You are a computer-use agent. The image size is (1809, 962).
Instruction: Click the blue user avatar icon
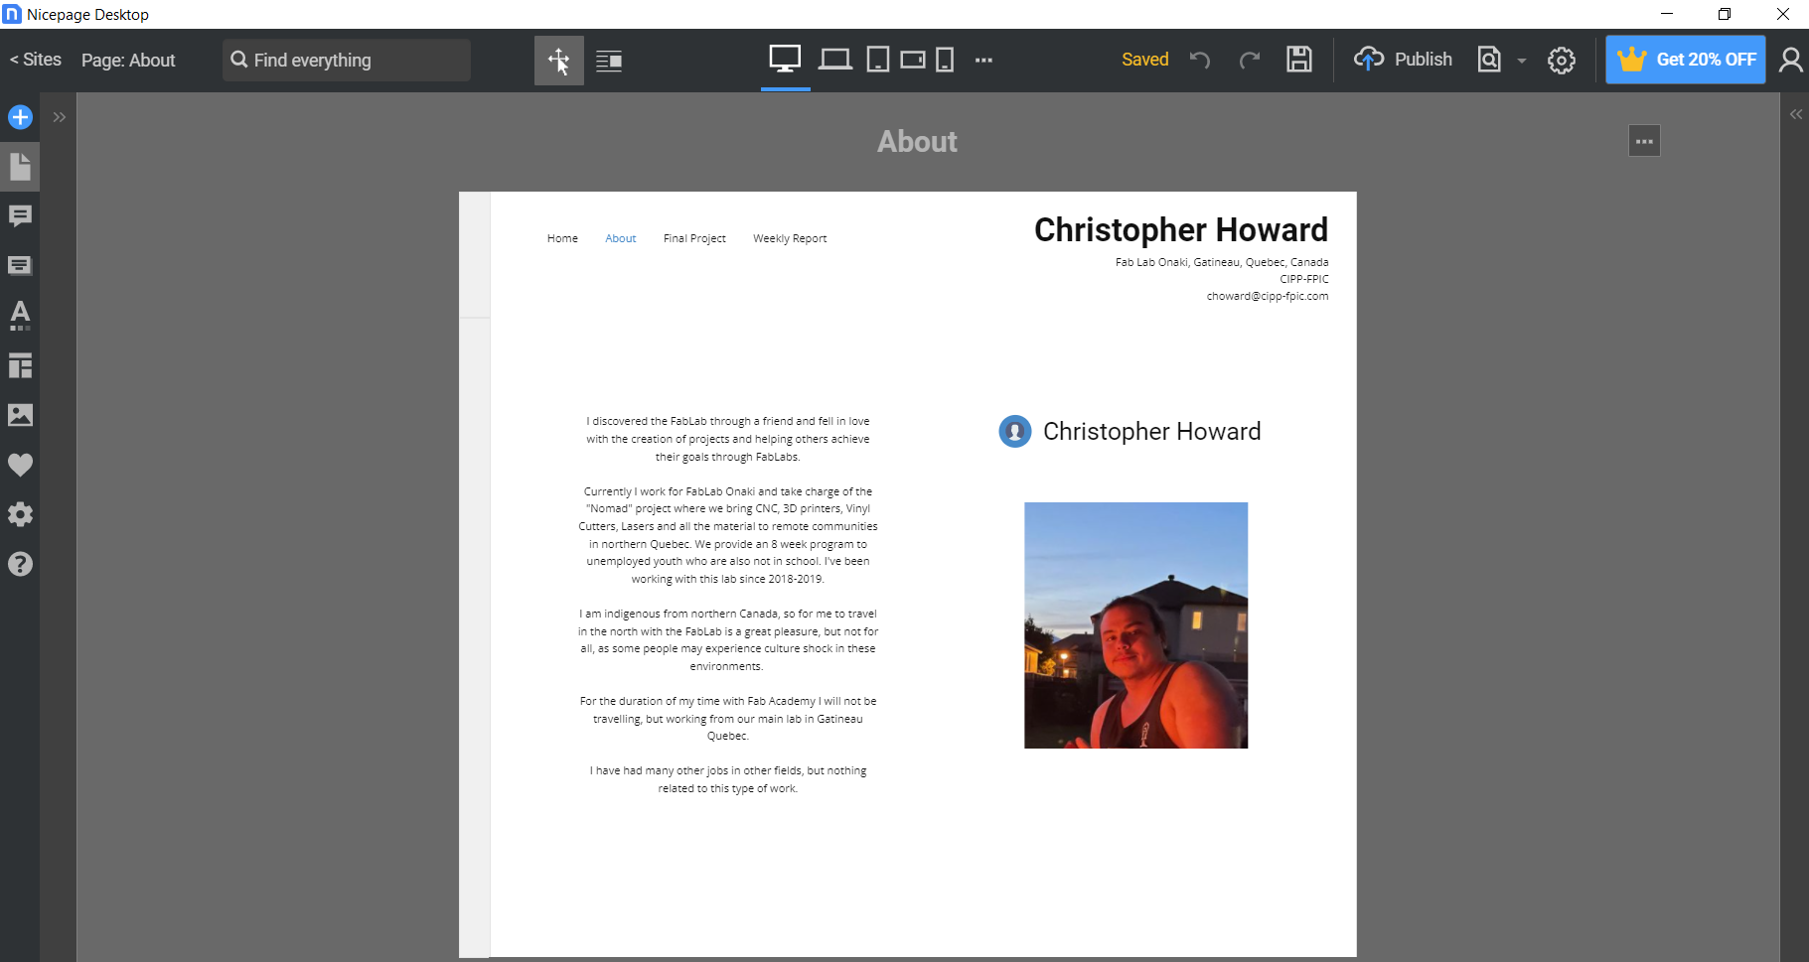pyautogui.click(x=1015, y=431)
